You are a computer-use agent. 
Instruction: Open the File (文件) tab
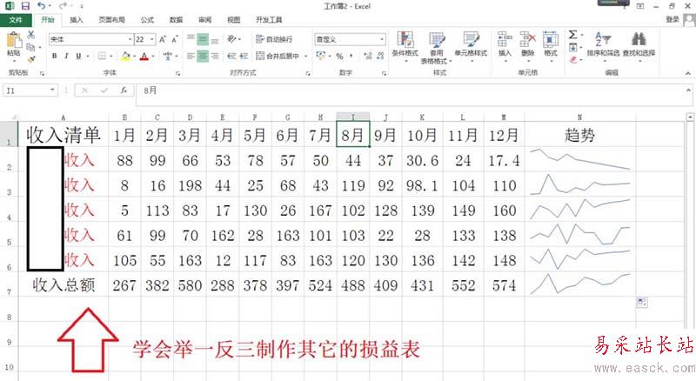tap(16, 20)
